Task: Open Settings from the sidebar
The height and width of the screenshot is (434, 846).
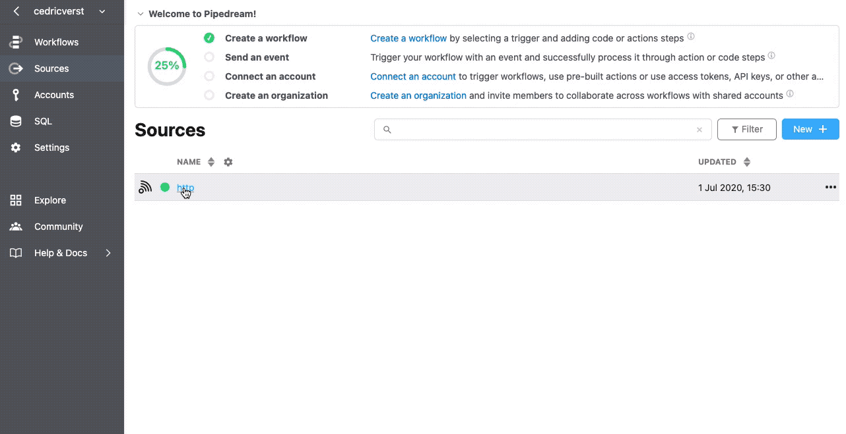Action: 50,147
